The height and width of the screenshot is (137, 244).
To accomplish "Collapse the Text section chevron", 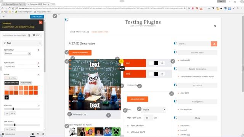I will pos(40,43).
